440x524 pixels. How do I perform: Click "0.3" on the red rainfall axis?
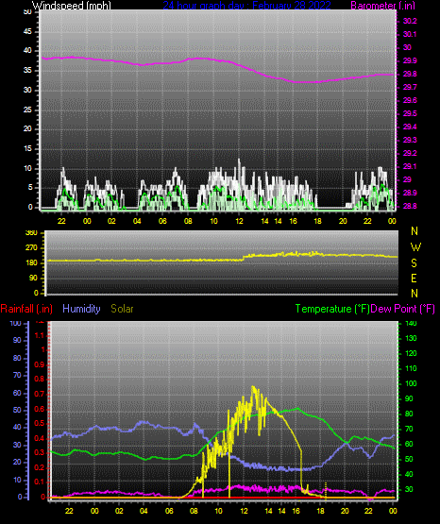coord(40,453)
